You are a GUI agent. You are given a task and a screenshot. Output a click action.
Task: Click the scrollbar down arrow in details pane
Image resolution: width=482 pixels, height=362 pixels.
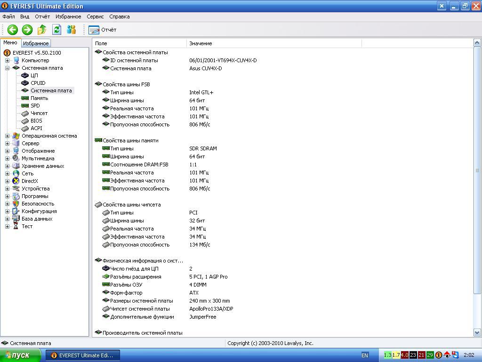coord(477,333)
